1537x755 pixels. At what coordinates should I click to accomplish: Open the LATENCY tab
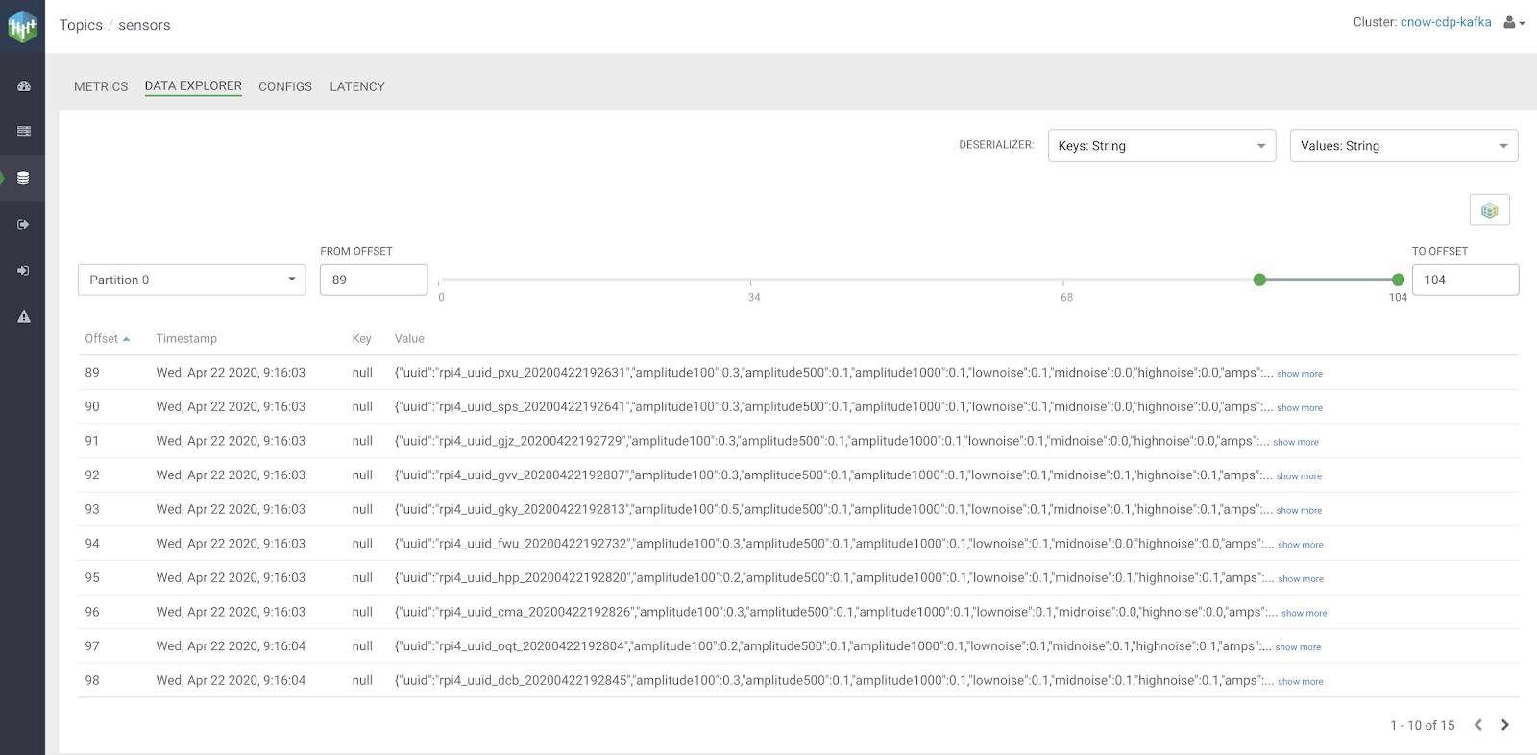point(357,86)
